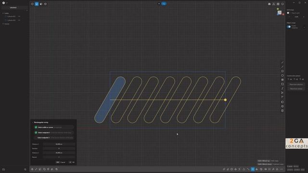Screen dimensions: 308x173
Task: Activate the Mirror tool in bottom toolbar
Action: (x=52, y=169)
